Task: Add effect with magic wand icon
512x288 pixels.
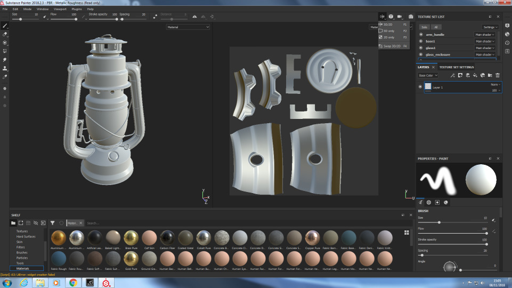Action: 452,75
